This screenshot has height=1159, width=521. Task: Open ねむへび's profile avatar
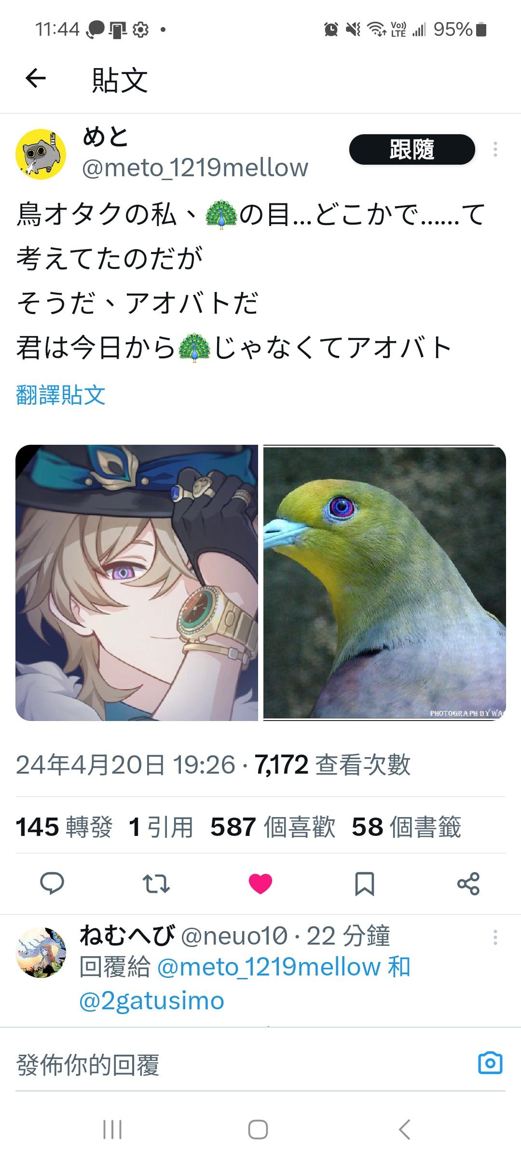click(41, 953)
